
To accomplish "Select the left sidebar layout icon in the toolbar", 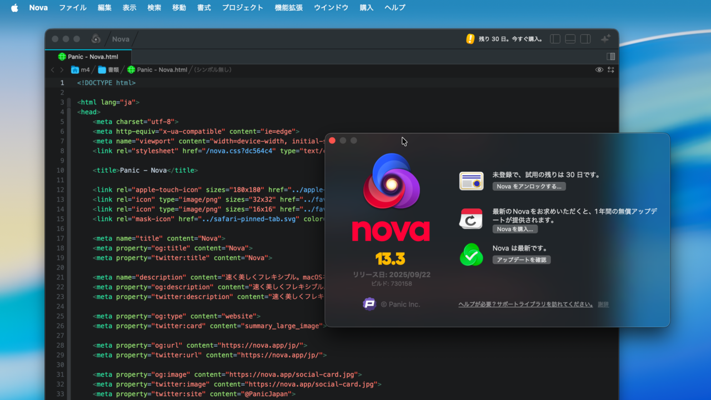I will click(555, 38).
